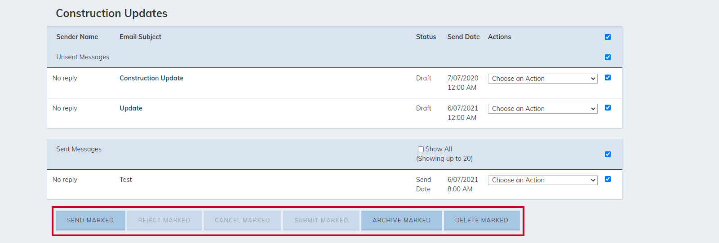Click the Status column header
719x243 pixels.
[426, 37]
